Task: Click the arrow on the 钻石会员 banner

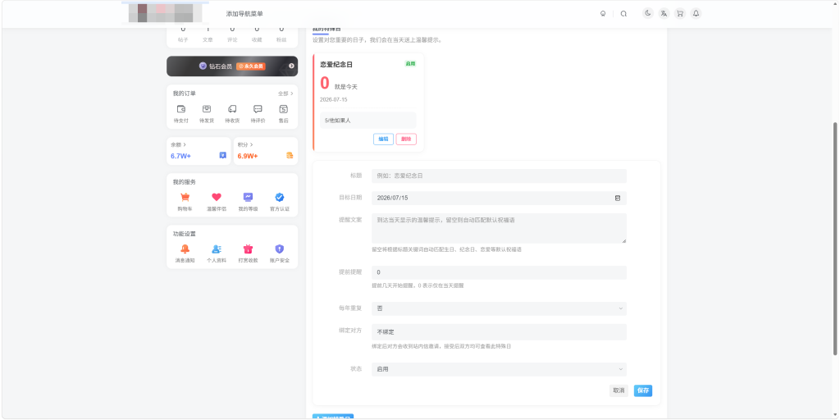Action: tap(291, 66)
